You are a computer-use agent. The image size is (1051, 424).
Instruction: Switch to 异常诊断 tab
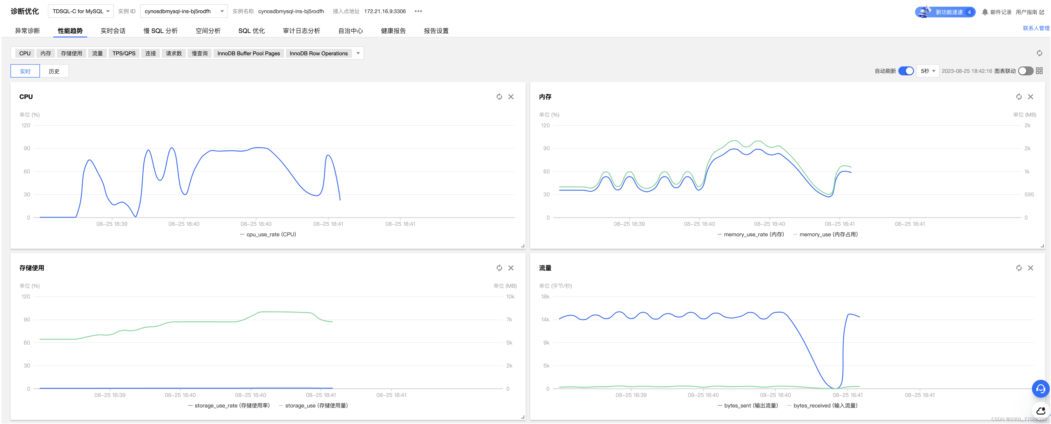click(x=27, y=31)
